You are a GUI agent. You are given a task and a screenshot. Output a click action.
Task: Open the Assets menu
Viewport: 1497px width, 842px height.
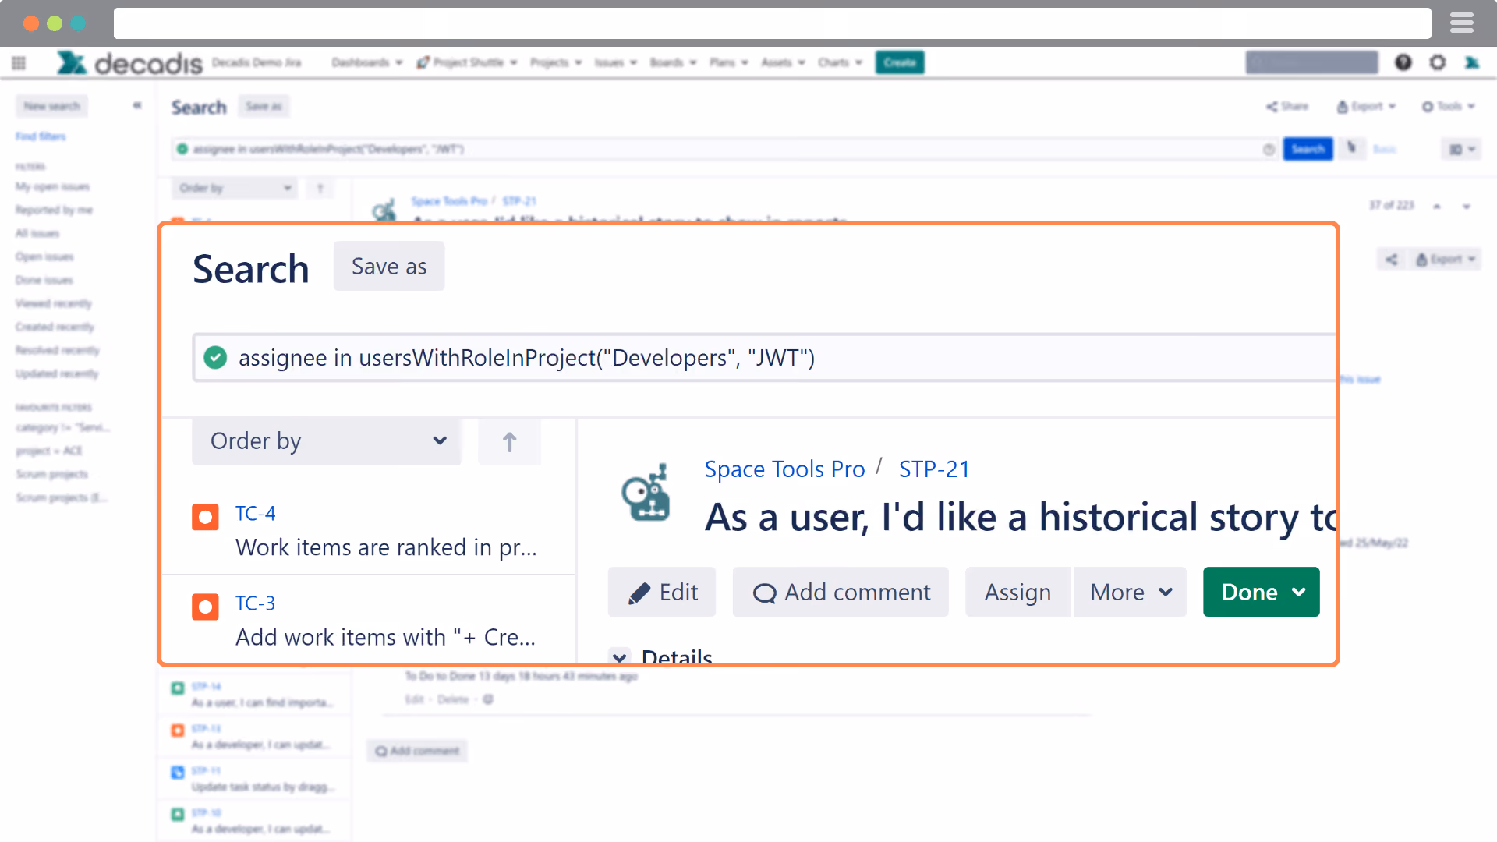[783, 62]
